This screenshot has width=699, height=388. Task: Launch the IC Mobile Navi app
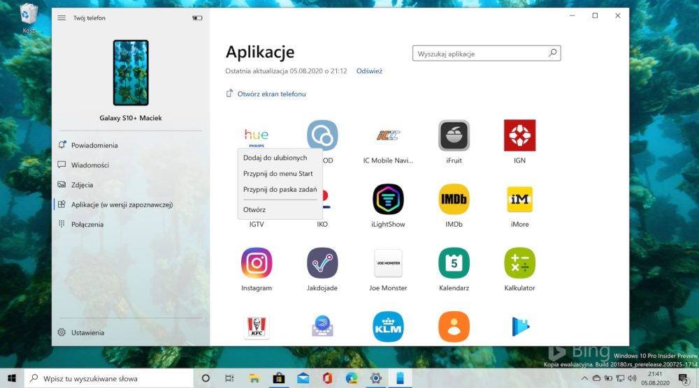388,135
